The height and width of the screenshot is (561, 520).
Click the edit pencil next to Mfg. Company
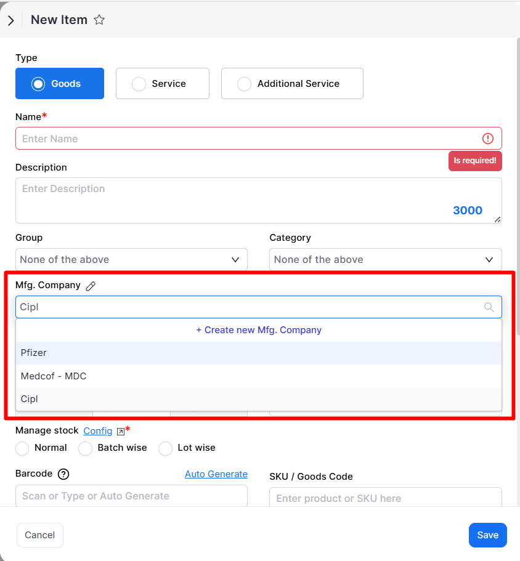(x=91, y=286)
